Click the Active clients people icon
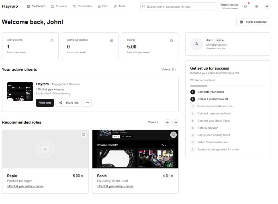Image resolution: width=278 pixels, height=204 pixels. pyautogui.click(x=52, y=40)
